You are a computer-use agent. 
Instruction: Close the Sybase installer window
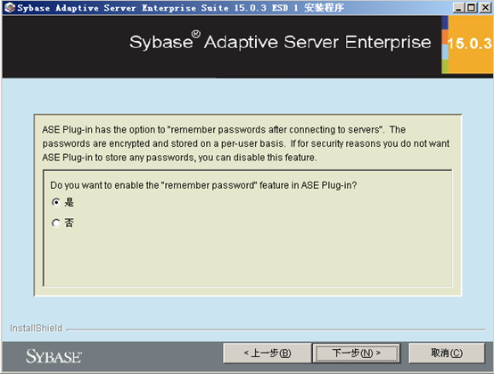coord(485,7)
